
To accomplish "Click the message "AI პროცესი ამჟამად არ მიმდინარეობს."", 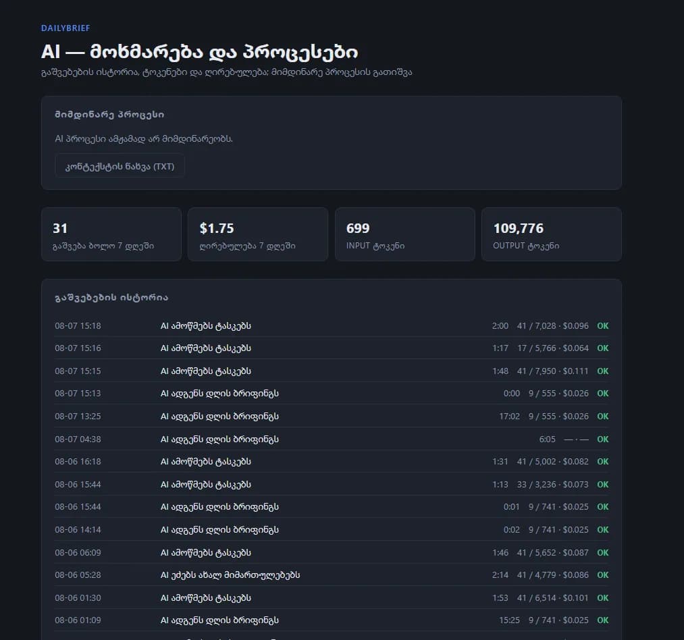I will tap(144, 138).
